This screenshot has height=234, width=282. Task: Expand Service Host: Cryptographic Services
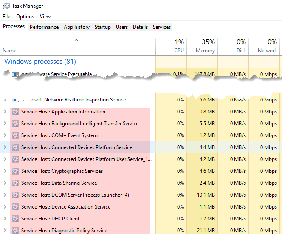(5, 171)
